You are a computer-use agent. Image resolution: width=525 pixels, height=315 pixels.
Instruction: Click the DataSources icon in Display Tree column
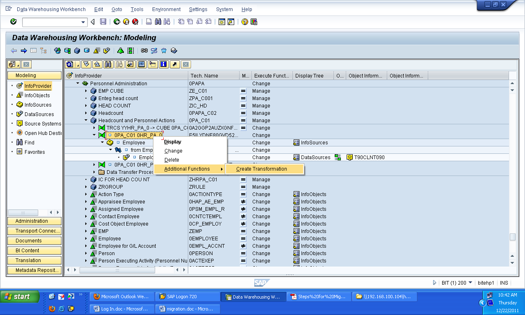click(297, 157)
